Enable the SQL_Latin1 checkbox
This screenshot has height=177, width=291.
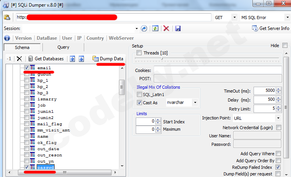click(x=139, y=95)
